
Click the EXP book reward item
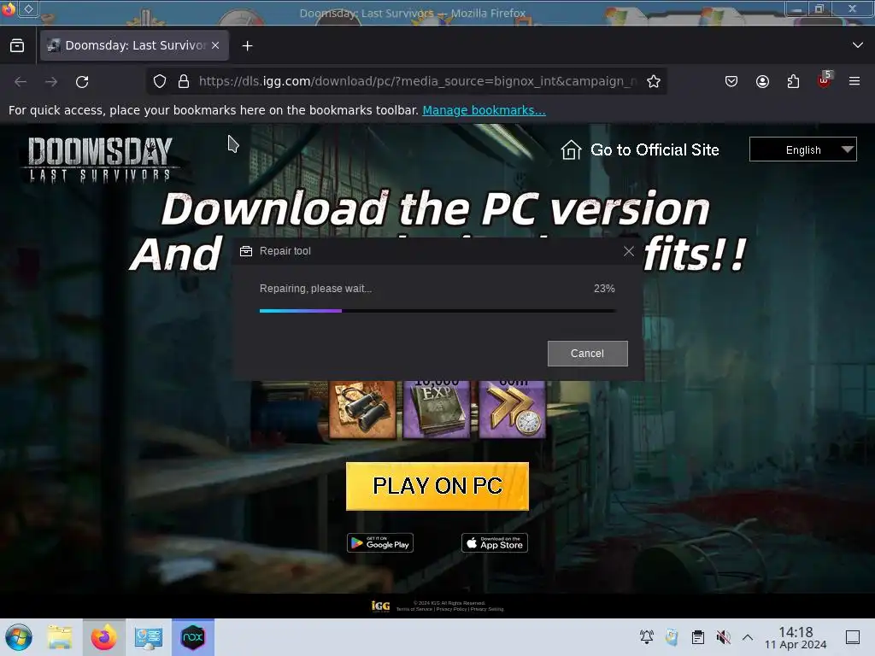(437, 409)
